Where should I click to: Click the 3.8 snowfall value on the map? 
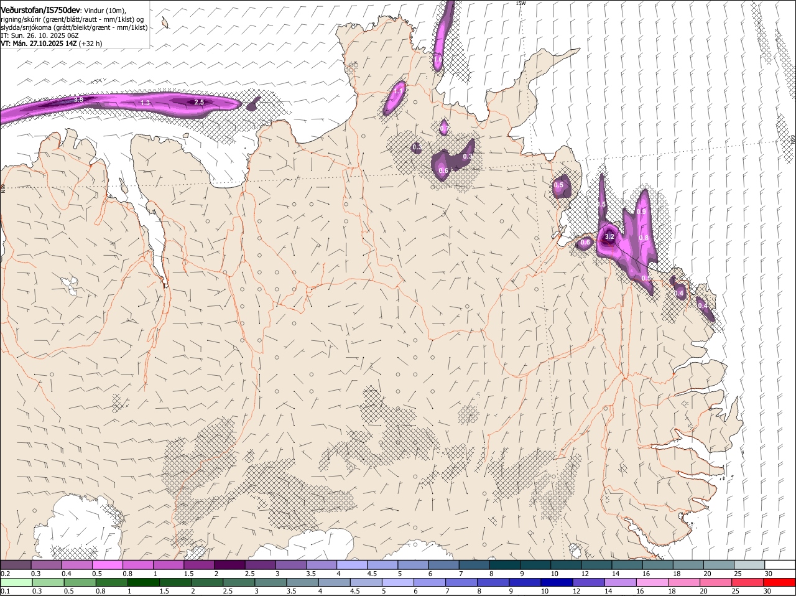(78, 100)
